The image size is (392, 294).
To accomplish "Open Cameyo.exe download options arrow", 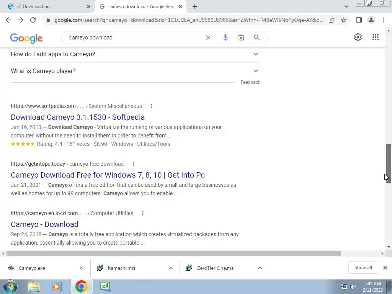I will click(82, 268).
